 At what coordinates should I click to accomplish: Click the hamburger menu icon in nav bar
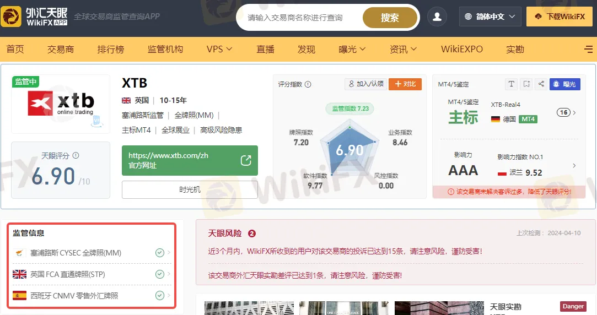(588, 49)
